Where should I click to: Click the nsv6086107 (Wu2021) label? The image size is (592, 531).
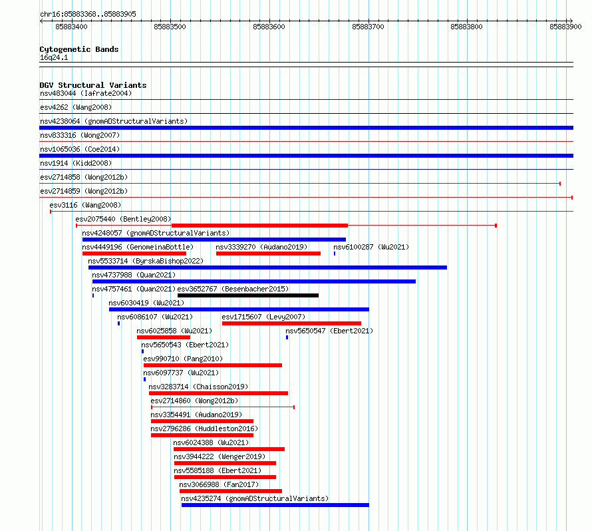coord(155,317)
